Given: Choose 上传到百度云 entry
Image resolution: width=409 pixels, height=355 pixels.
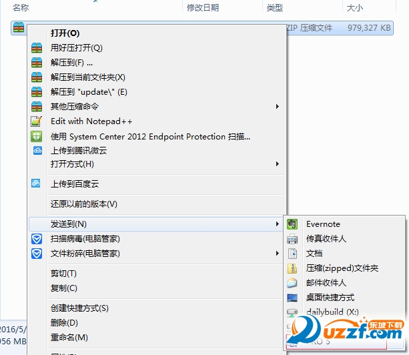Looking at the screenshot, I should [157, 184].
